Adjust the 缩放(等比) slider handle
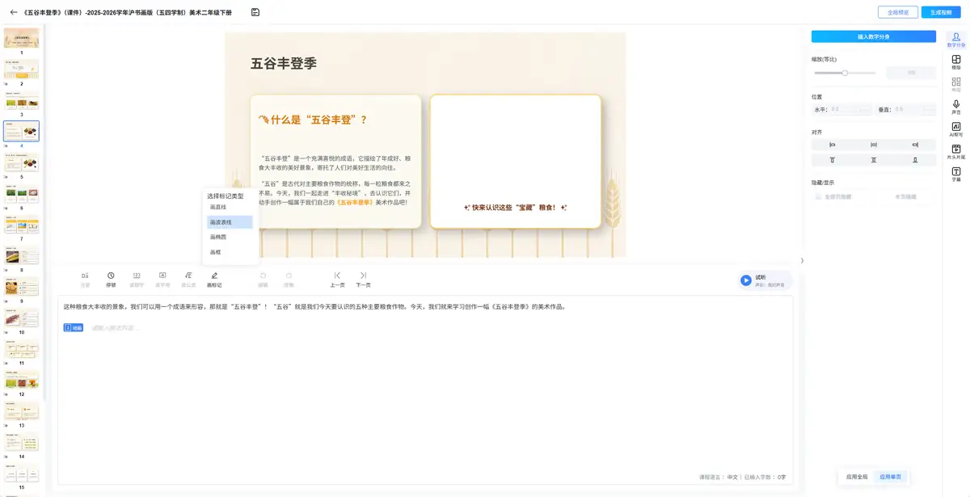The height and width of the screenshot is (497, 970). pos(845,73)
